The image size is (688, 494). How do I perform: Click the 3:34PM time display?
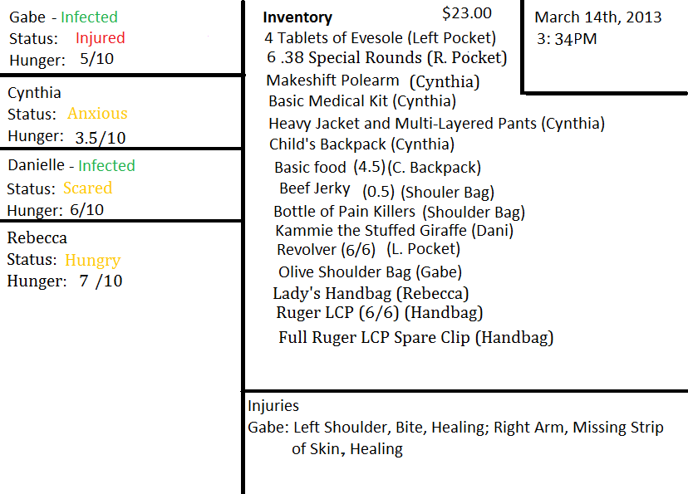point(567,38)
